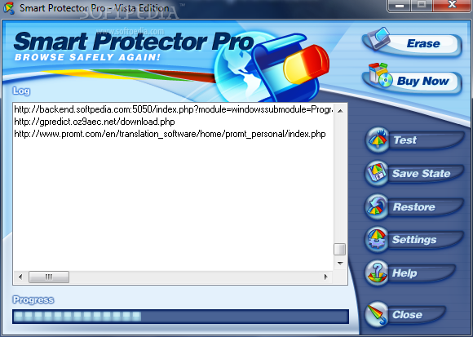Minimize the Smart Protector Pro window

click(x=400, y=6)
